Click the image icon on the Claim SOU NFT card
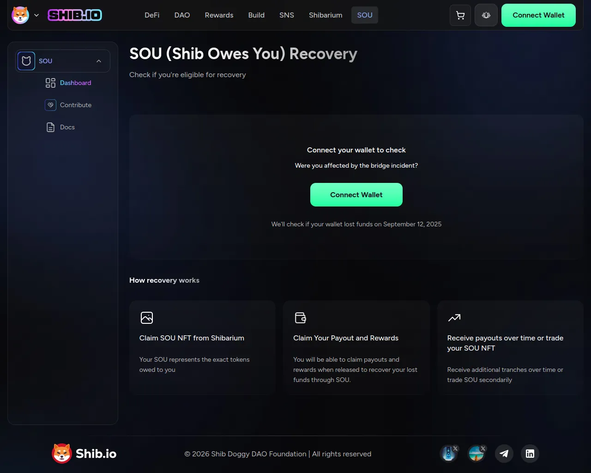This screenshot has width=591, height=473. tap(147, 318)
